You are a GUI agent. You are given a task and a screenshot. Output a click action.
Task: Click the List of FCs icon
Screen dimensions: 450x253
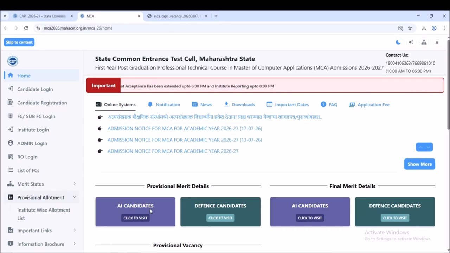coord(11,170)
